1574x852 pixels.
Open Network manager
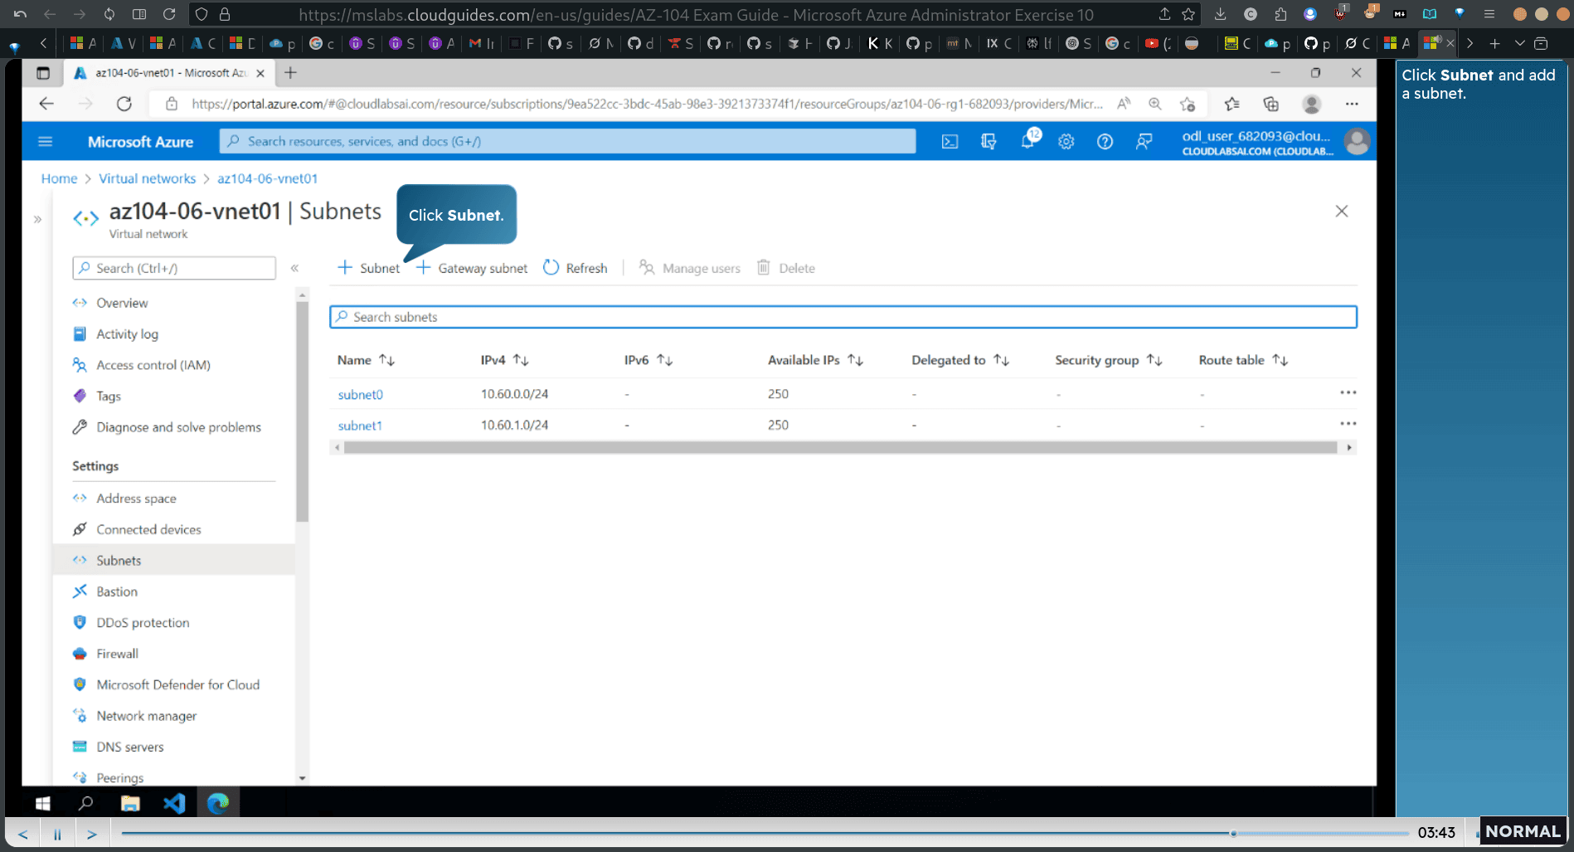click(x=146, y=716)
